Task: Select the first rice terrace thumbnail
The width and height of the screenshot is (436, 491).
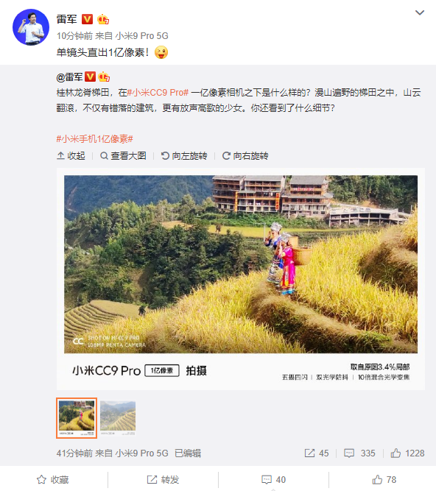Action: coord(77,418)
